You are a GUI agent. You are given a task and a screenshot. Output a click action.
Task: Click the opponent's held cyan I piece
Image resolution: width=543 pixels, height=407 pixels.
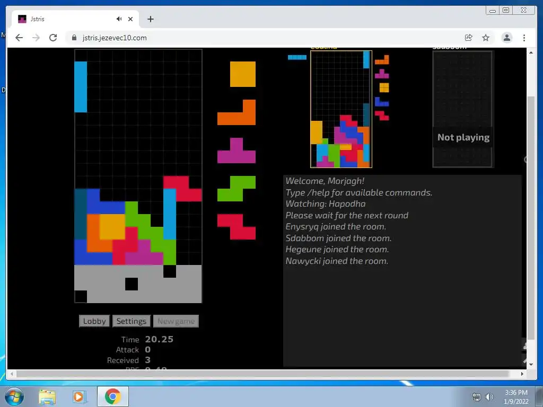297,57
